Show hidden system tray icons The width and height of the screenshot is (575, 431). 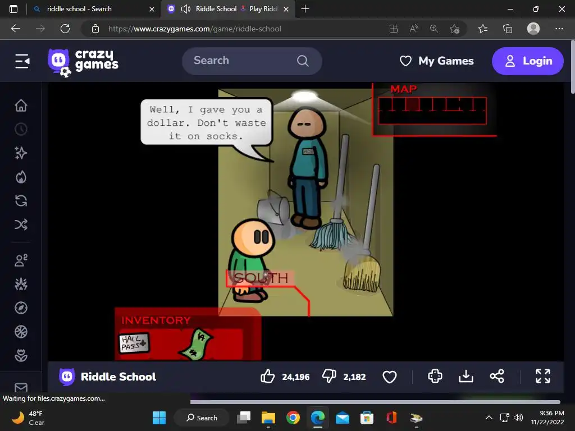click(489, 418)
